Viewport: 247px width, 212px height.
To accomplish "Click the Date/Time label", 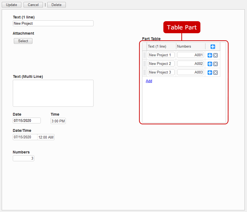I will (22, 130).
